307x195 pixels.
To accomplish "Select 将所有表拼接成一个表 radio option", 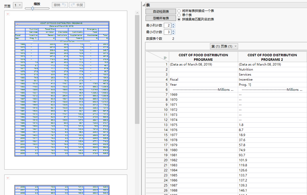I will click(179, 11).
